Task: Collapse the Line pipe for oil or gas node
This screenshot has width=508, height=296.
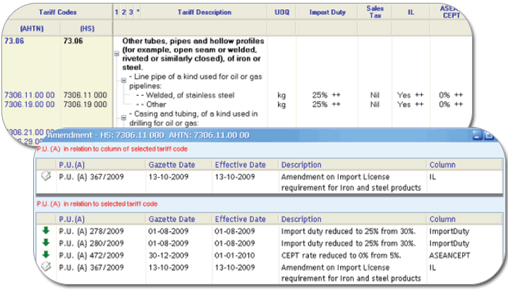Action: point(123,80)
